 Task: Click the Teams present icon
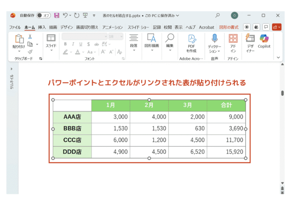click(256, 27)
